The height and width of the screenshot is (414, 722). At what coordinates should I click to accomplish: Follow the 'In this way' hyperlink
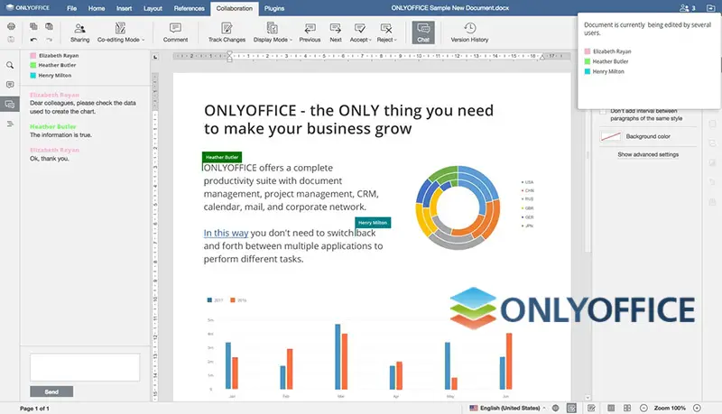click(226, 234)
